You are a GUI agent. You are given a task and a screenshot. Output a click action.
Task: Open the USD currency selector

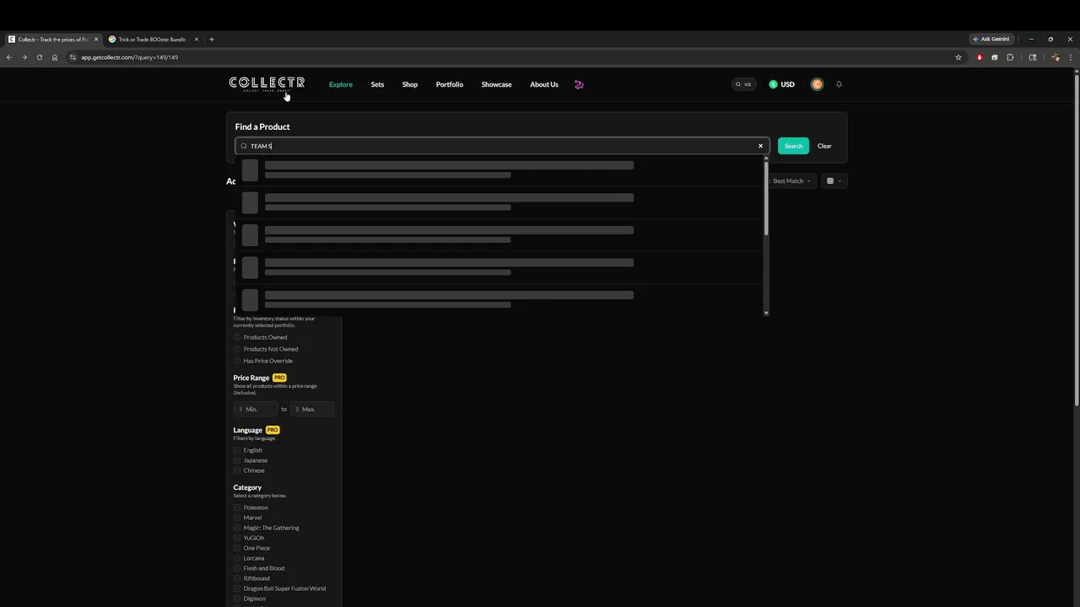pos(781,84)
